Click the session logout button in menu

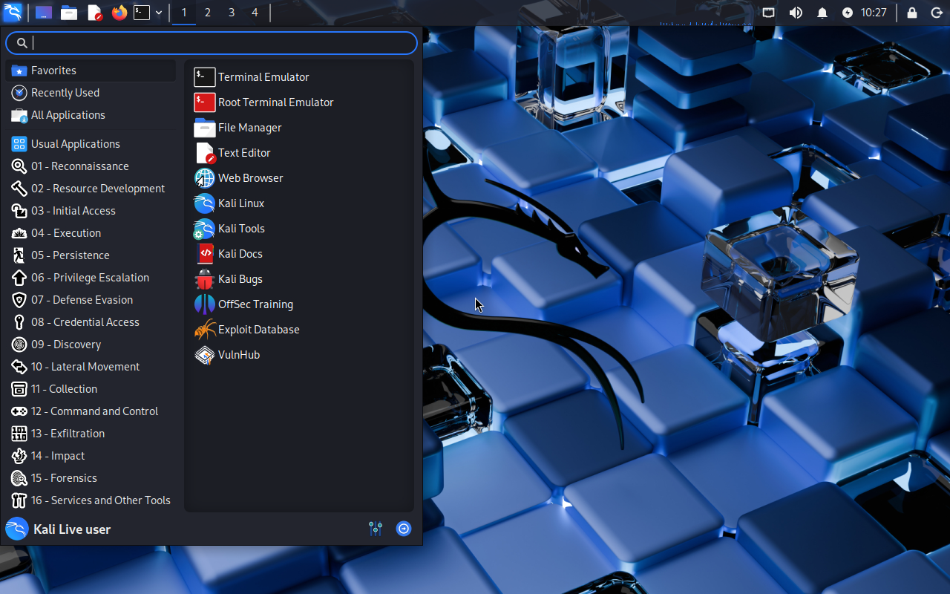coord(404,529)
